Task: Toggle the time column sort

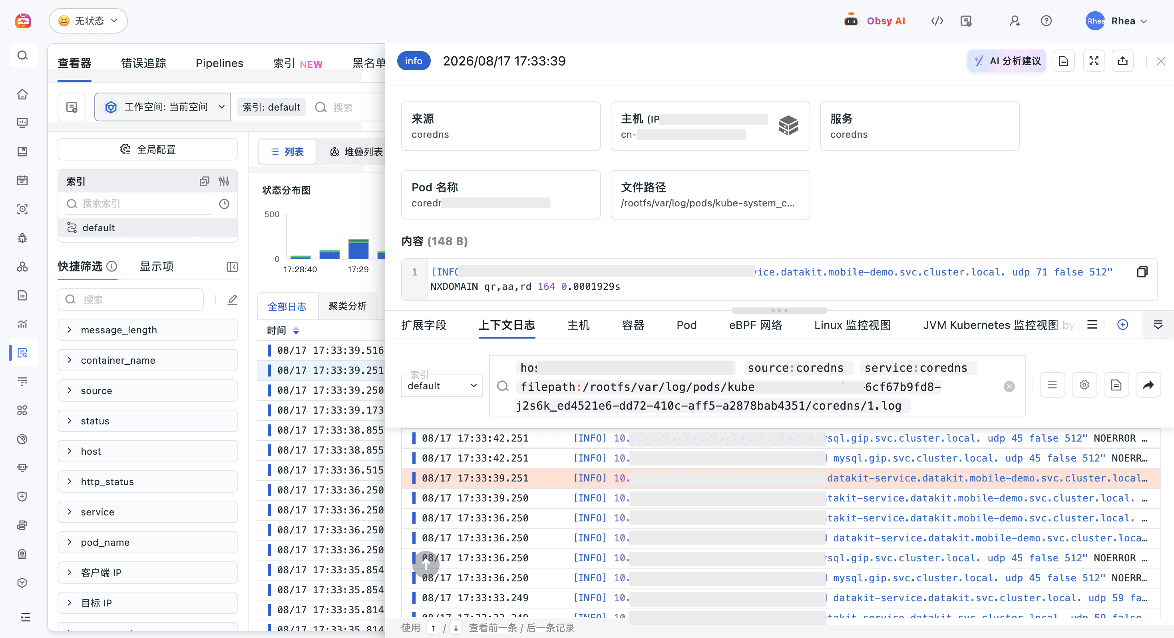Action: point(296,331)
